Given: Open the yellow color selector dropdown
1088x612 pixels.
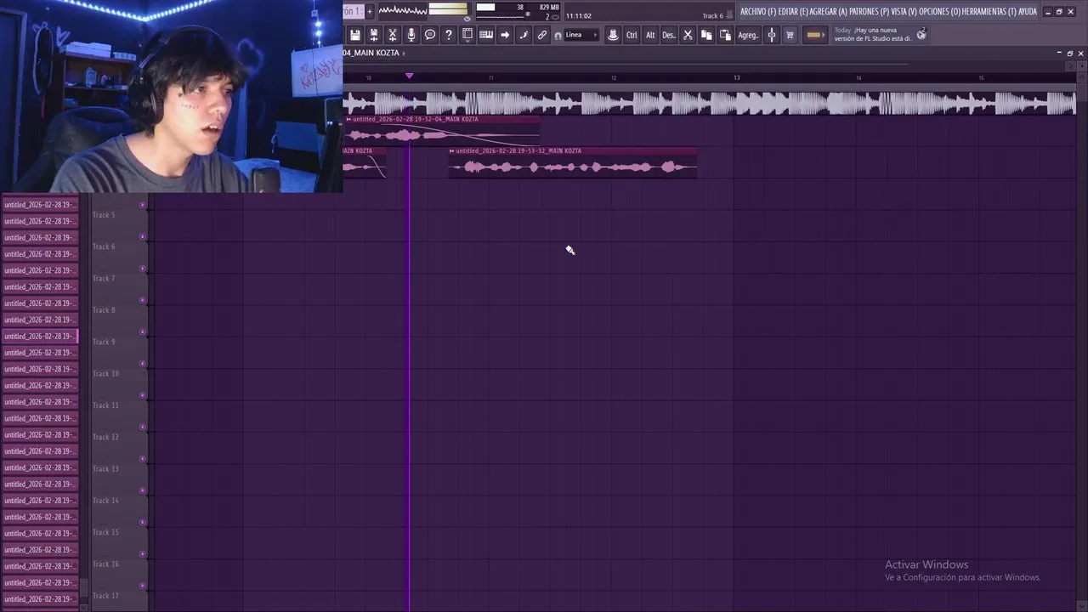Looking at the screenshot, I should pyautogui.click(x=815, y=35).
